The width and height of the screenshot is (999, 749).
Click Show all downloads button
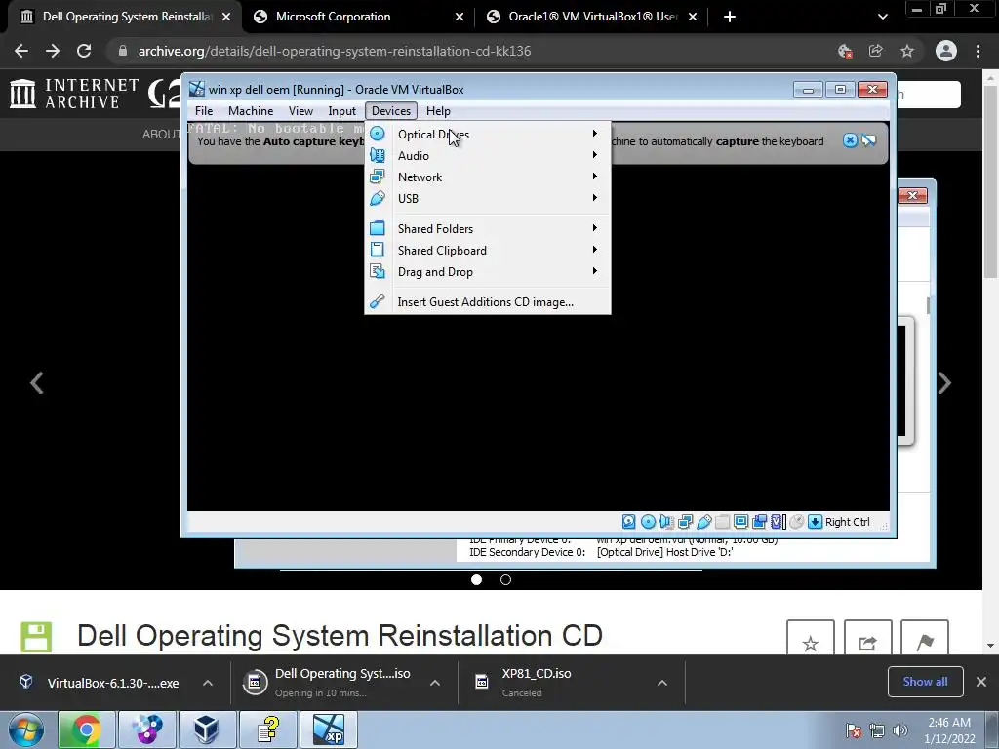(x=925, y=682)
